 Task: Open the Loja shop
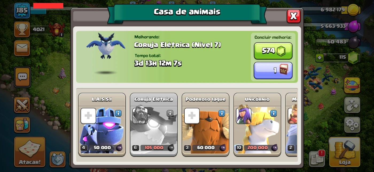coord(345,152)
